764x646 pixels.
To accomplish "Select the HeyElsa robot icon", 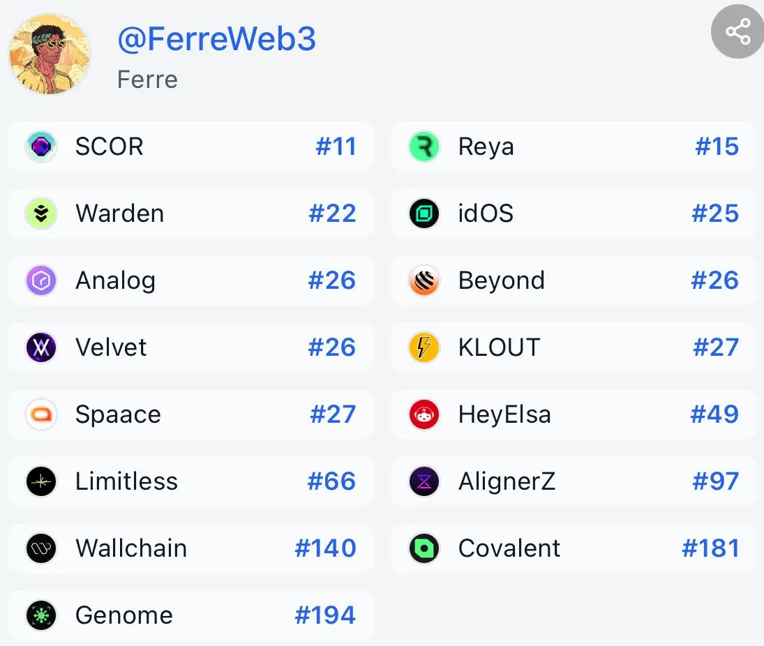I will click(424, 415).
